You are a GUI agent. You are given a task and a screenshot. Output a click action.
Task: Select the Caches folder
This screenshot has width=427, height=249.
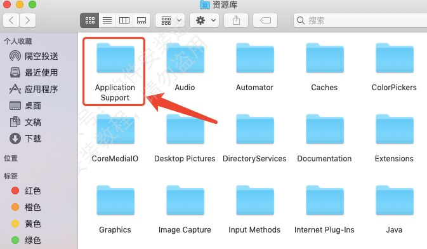tap(324, 67)
